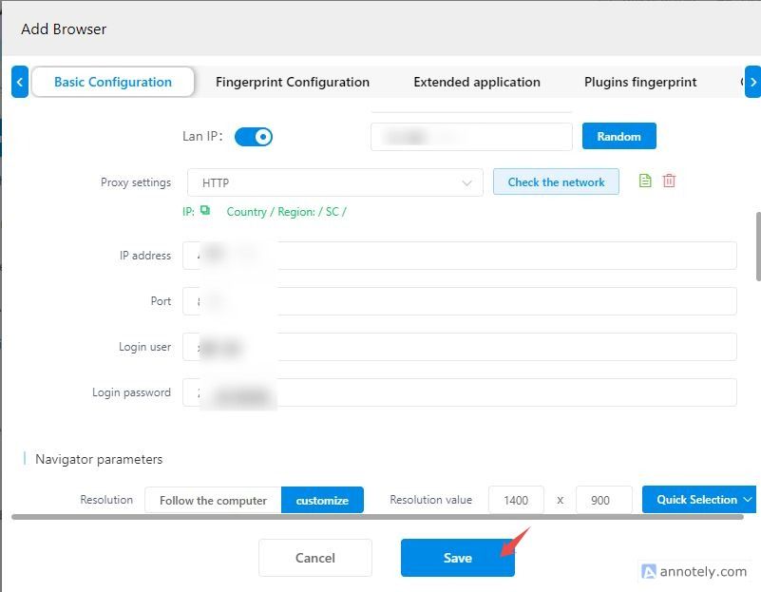761x592 pixels.
Task: Click the horizontal scrollbar above Cancel
Action: [x=377, y=517]
